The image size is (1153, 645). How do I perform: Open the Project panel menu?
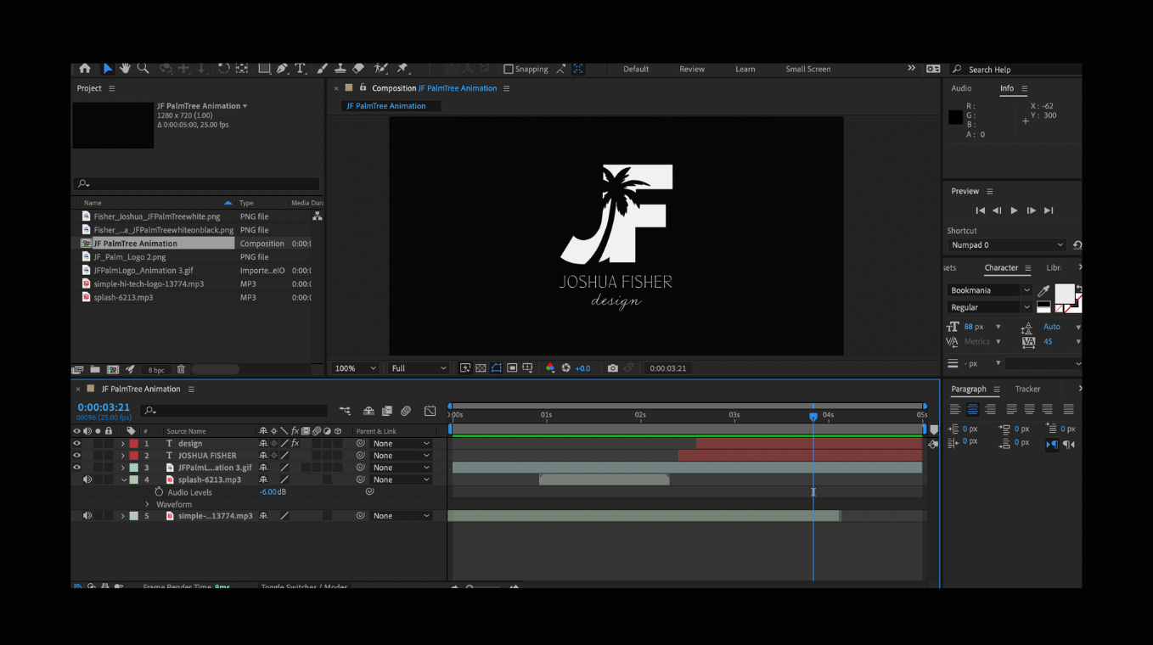pos(111,88)
